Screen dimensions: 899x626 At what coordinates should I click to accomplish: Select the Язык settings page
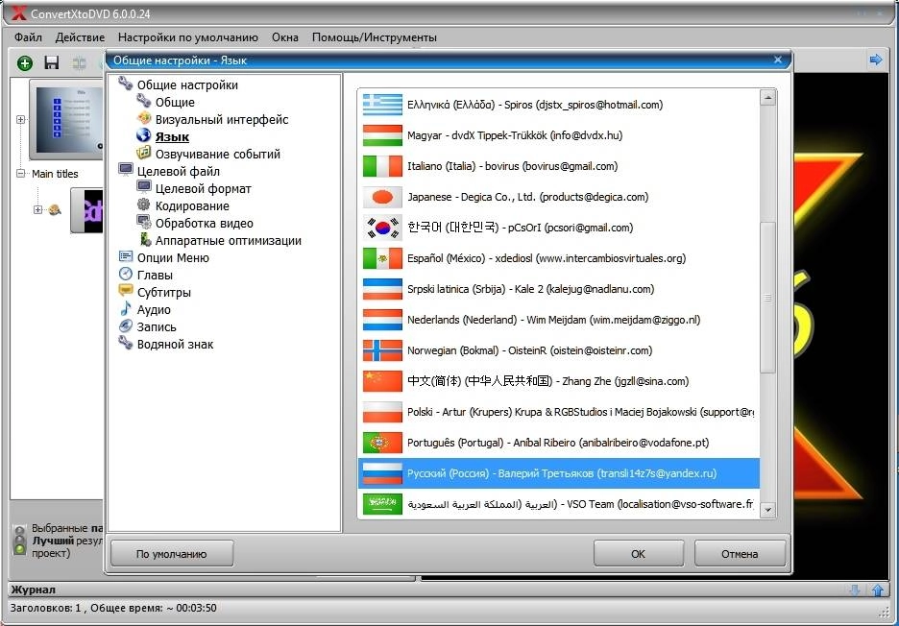click(172, 137)
